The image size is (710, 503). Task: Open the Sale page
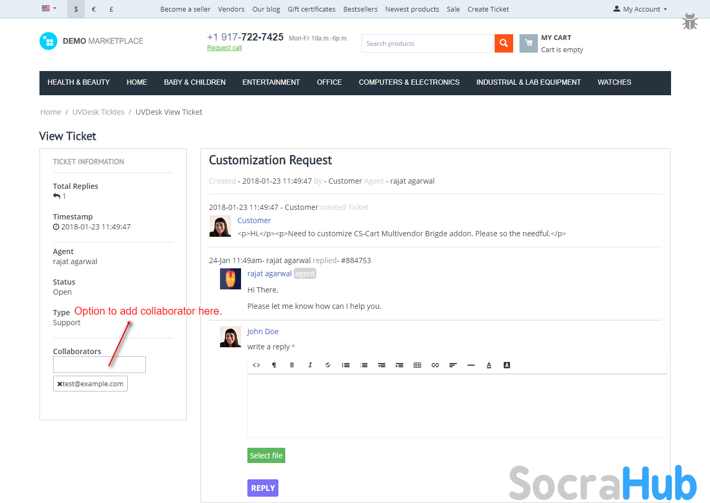[453, 9]
